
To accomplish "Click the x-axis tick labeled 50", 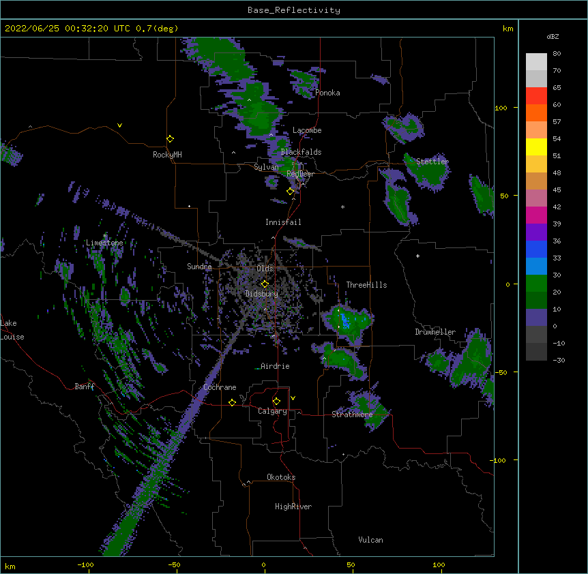I will click(x=351, y=564).
